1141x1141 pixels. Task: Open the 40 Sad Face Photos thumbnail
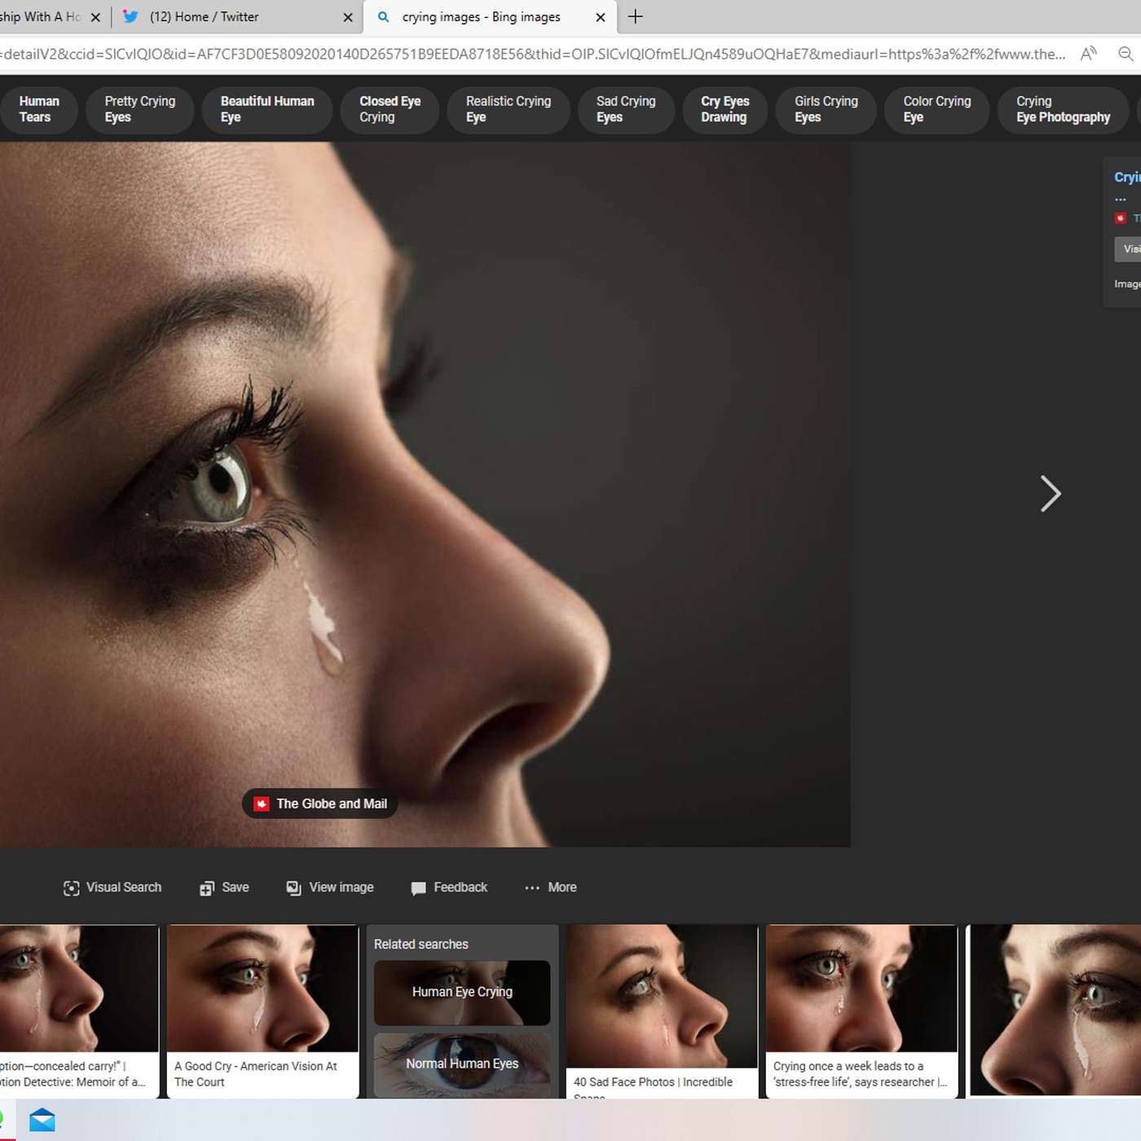(662, 996)
